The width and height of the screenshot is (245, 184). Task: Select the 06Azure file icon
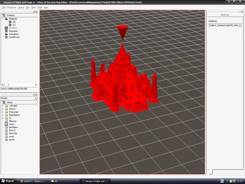pos(6,121)
